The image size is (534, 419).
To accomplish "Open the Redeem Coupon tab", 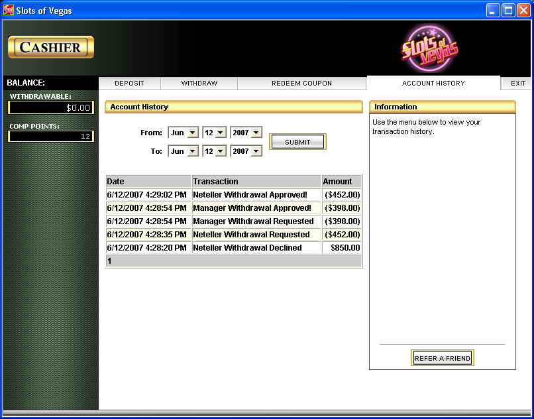I will [301, 84].
